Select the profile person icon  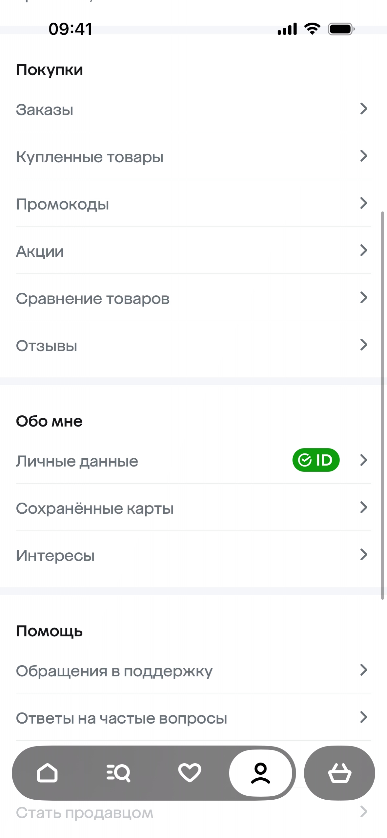[261, 773]
